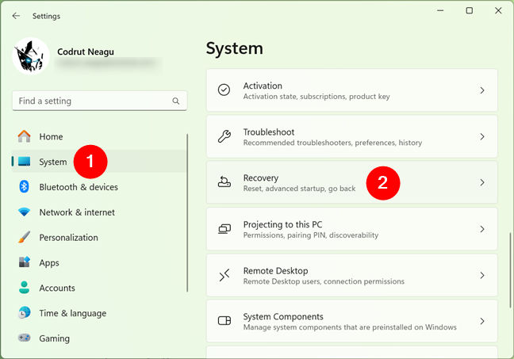Image resolution: width=514 pixels, height=359 pixels.
Task: Click the Activation checkmark icon
Action: tap(224, 90)
